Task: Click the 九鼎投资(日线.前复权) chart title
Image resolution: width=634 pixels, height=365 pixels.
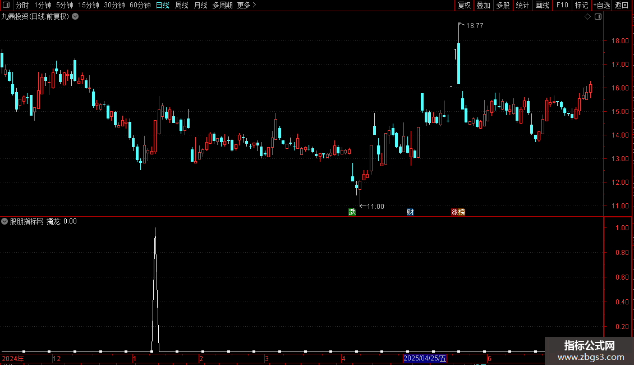Action: (x=35, y=17)
